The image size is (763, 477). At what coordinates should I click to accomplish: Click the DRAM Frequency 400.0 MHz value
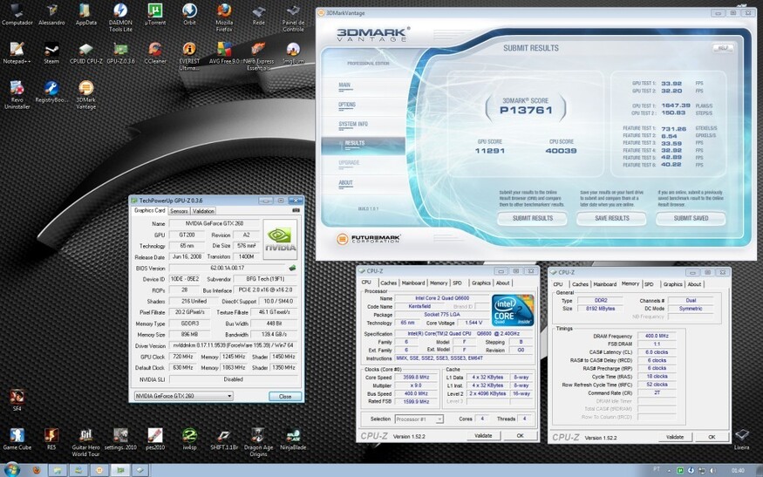657,336
